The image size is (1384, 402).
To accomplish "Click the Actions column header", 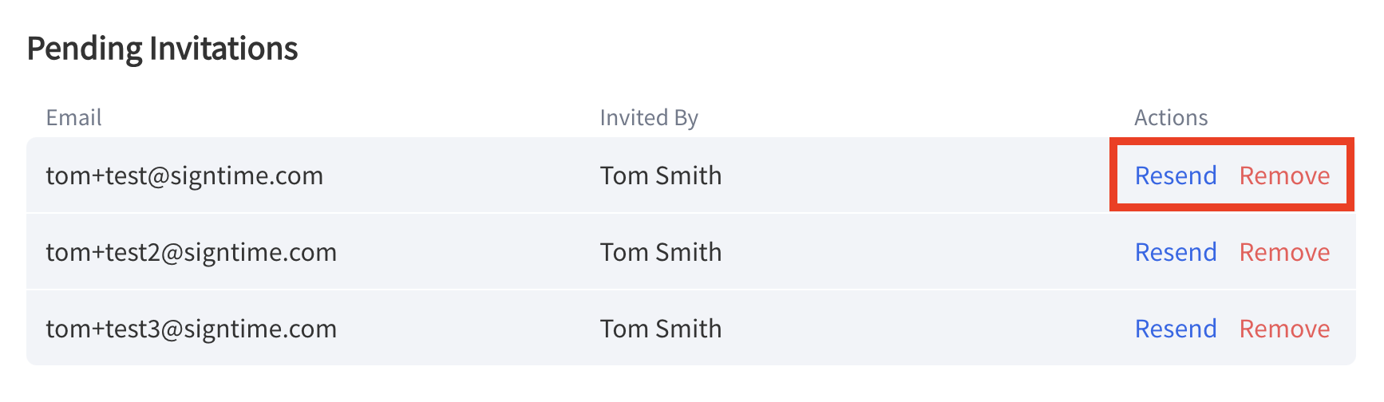I will (x=1171, y=118).
